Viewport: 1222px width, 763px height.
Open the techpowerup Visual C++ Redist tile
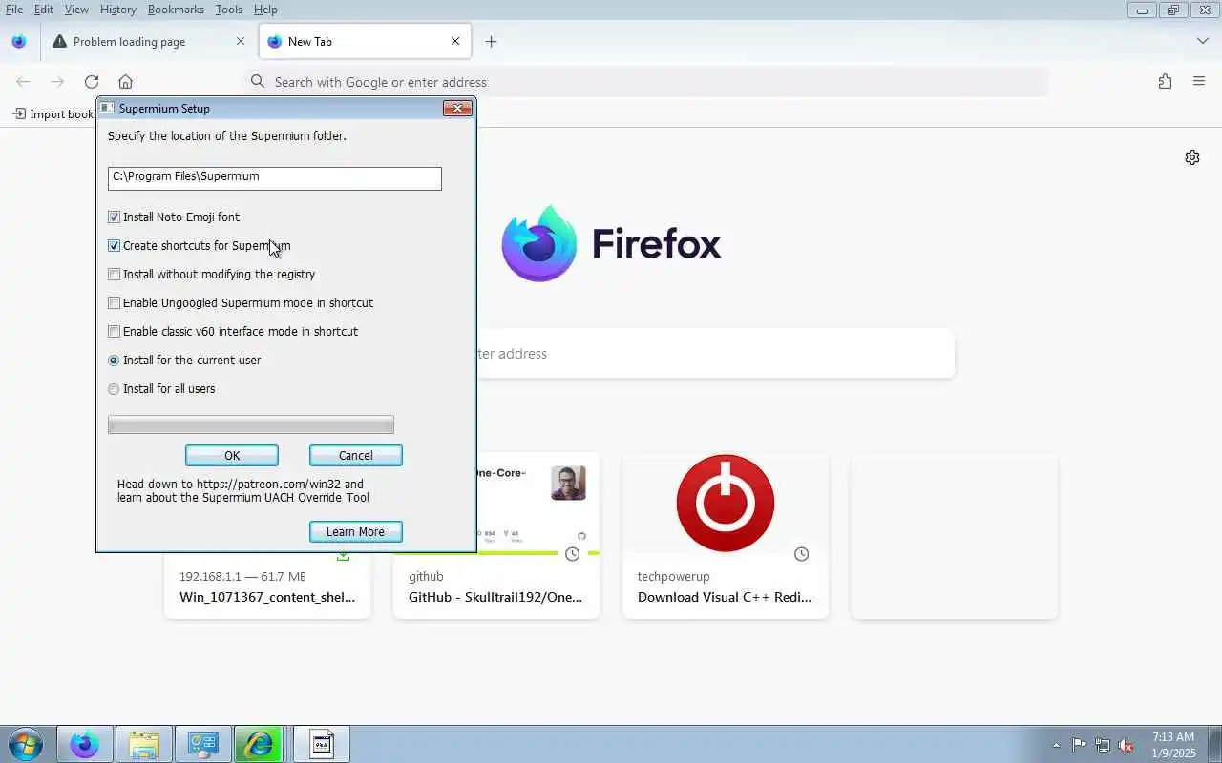point(726,535)
